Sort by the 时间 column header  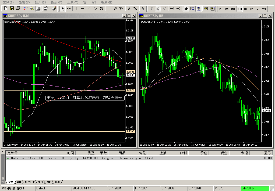pyautogui.click(x=53, y=153)
